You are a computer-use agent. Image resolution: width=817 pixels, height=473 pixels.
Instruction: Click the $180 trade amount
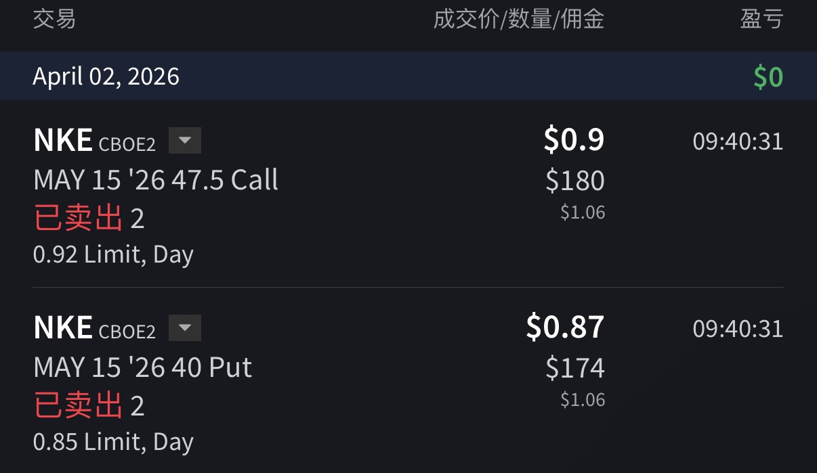point(574,181)
